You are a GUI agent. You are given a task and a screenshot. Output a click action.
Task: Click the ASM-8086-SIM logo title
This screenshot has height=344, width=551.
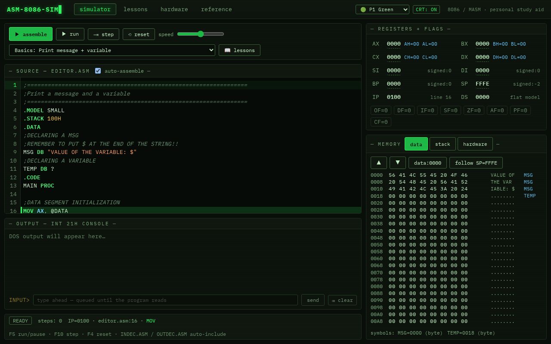(x=34, y=9)
